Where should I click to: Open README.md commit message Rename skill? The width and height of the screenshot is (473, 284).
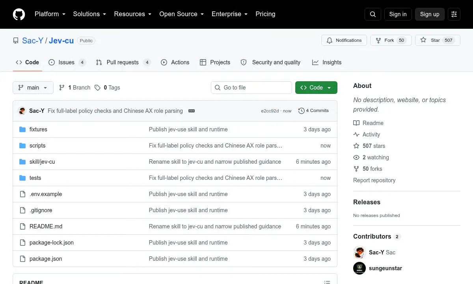point(215,226)
